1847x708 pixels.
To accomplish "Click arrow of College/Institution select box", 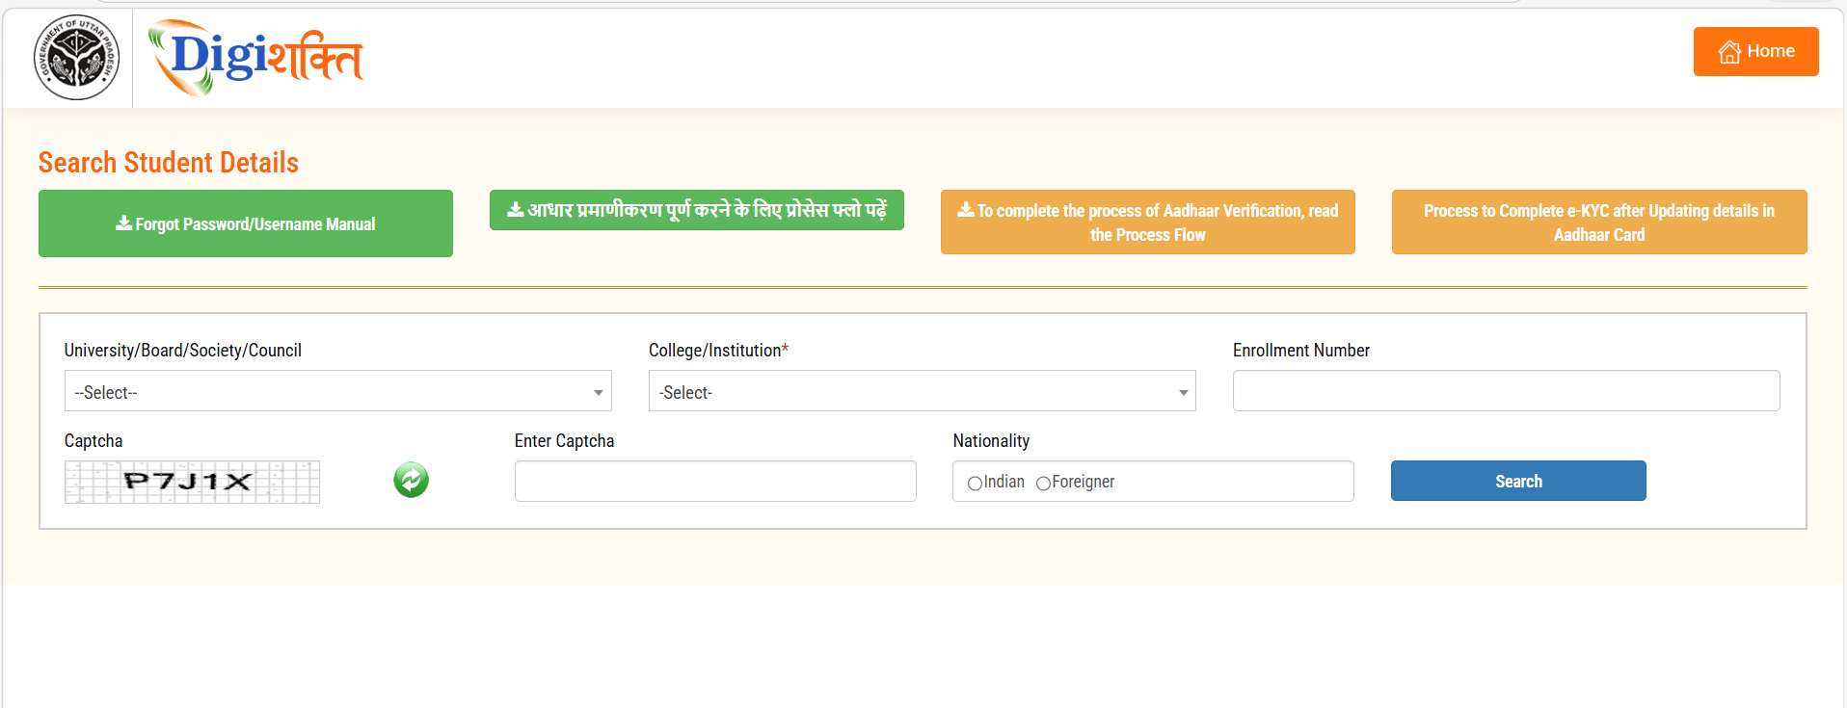I will pyautogui.click(x=1183, y=392).
